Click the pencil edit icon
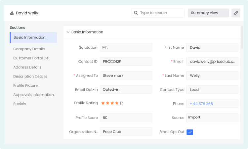 (x=236, y=13)
